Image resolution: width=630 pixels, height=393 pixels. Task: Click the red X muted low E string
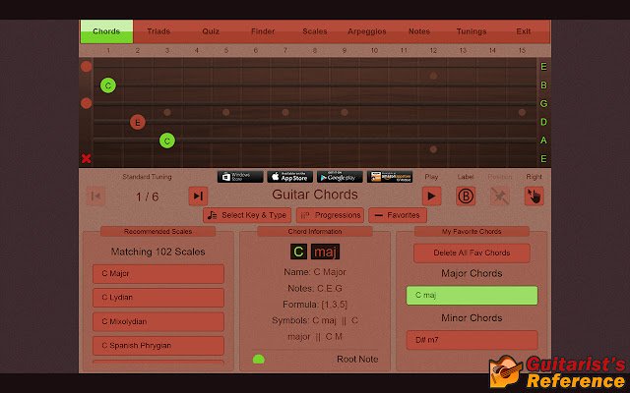(x=86, y=159)
